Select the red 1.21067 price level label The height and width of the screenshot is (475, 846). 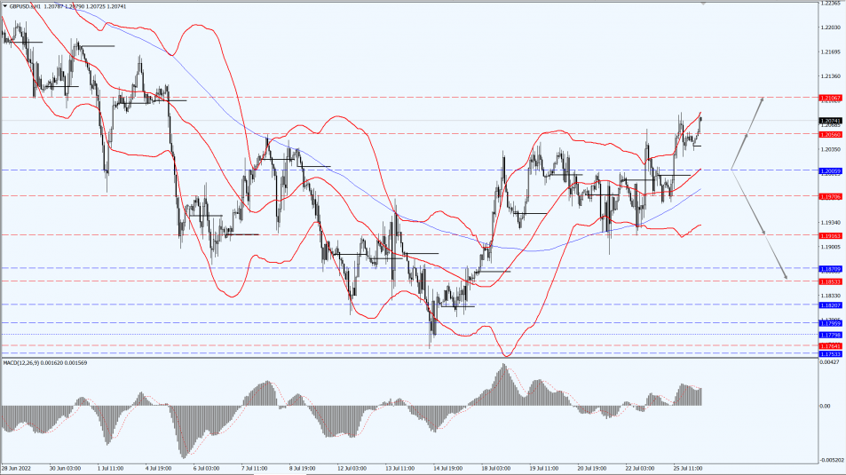coord(828,96)
